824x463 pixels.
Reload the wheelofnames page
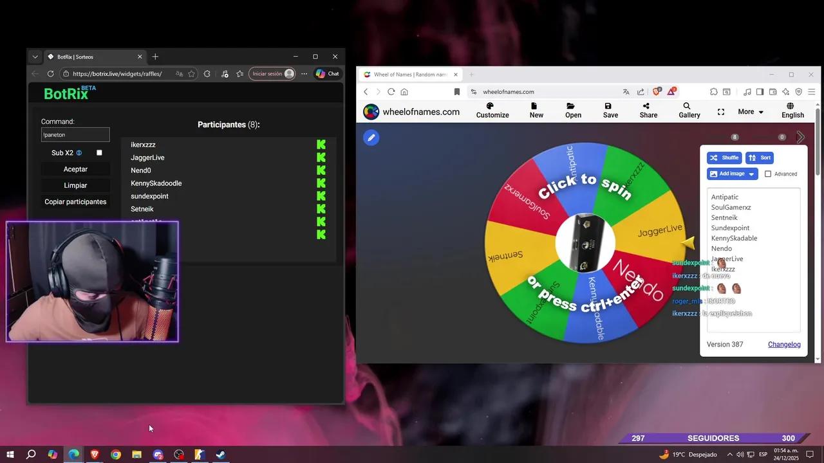[x=391, y=92]
